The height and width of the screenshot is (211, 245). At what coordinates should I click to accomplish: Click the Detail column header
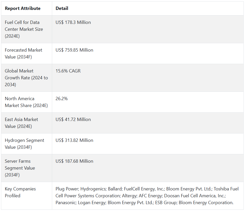click(62, 8)
